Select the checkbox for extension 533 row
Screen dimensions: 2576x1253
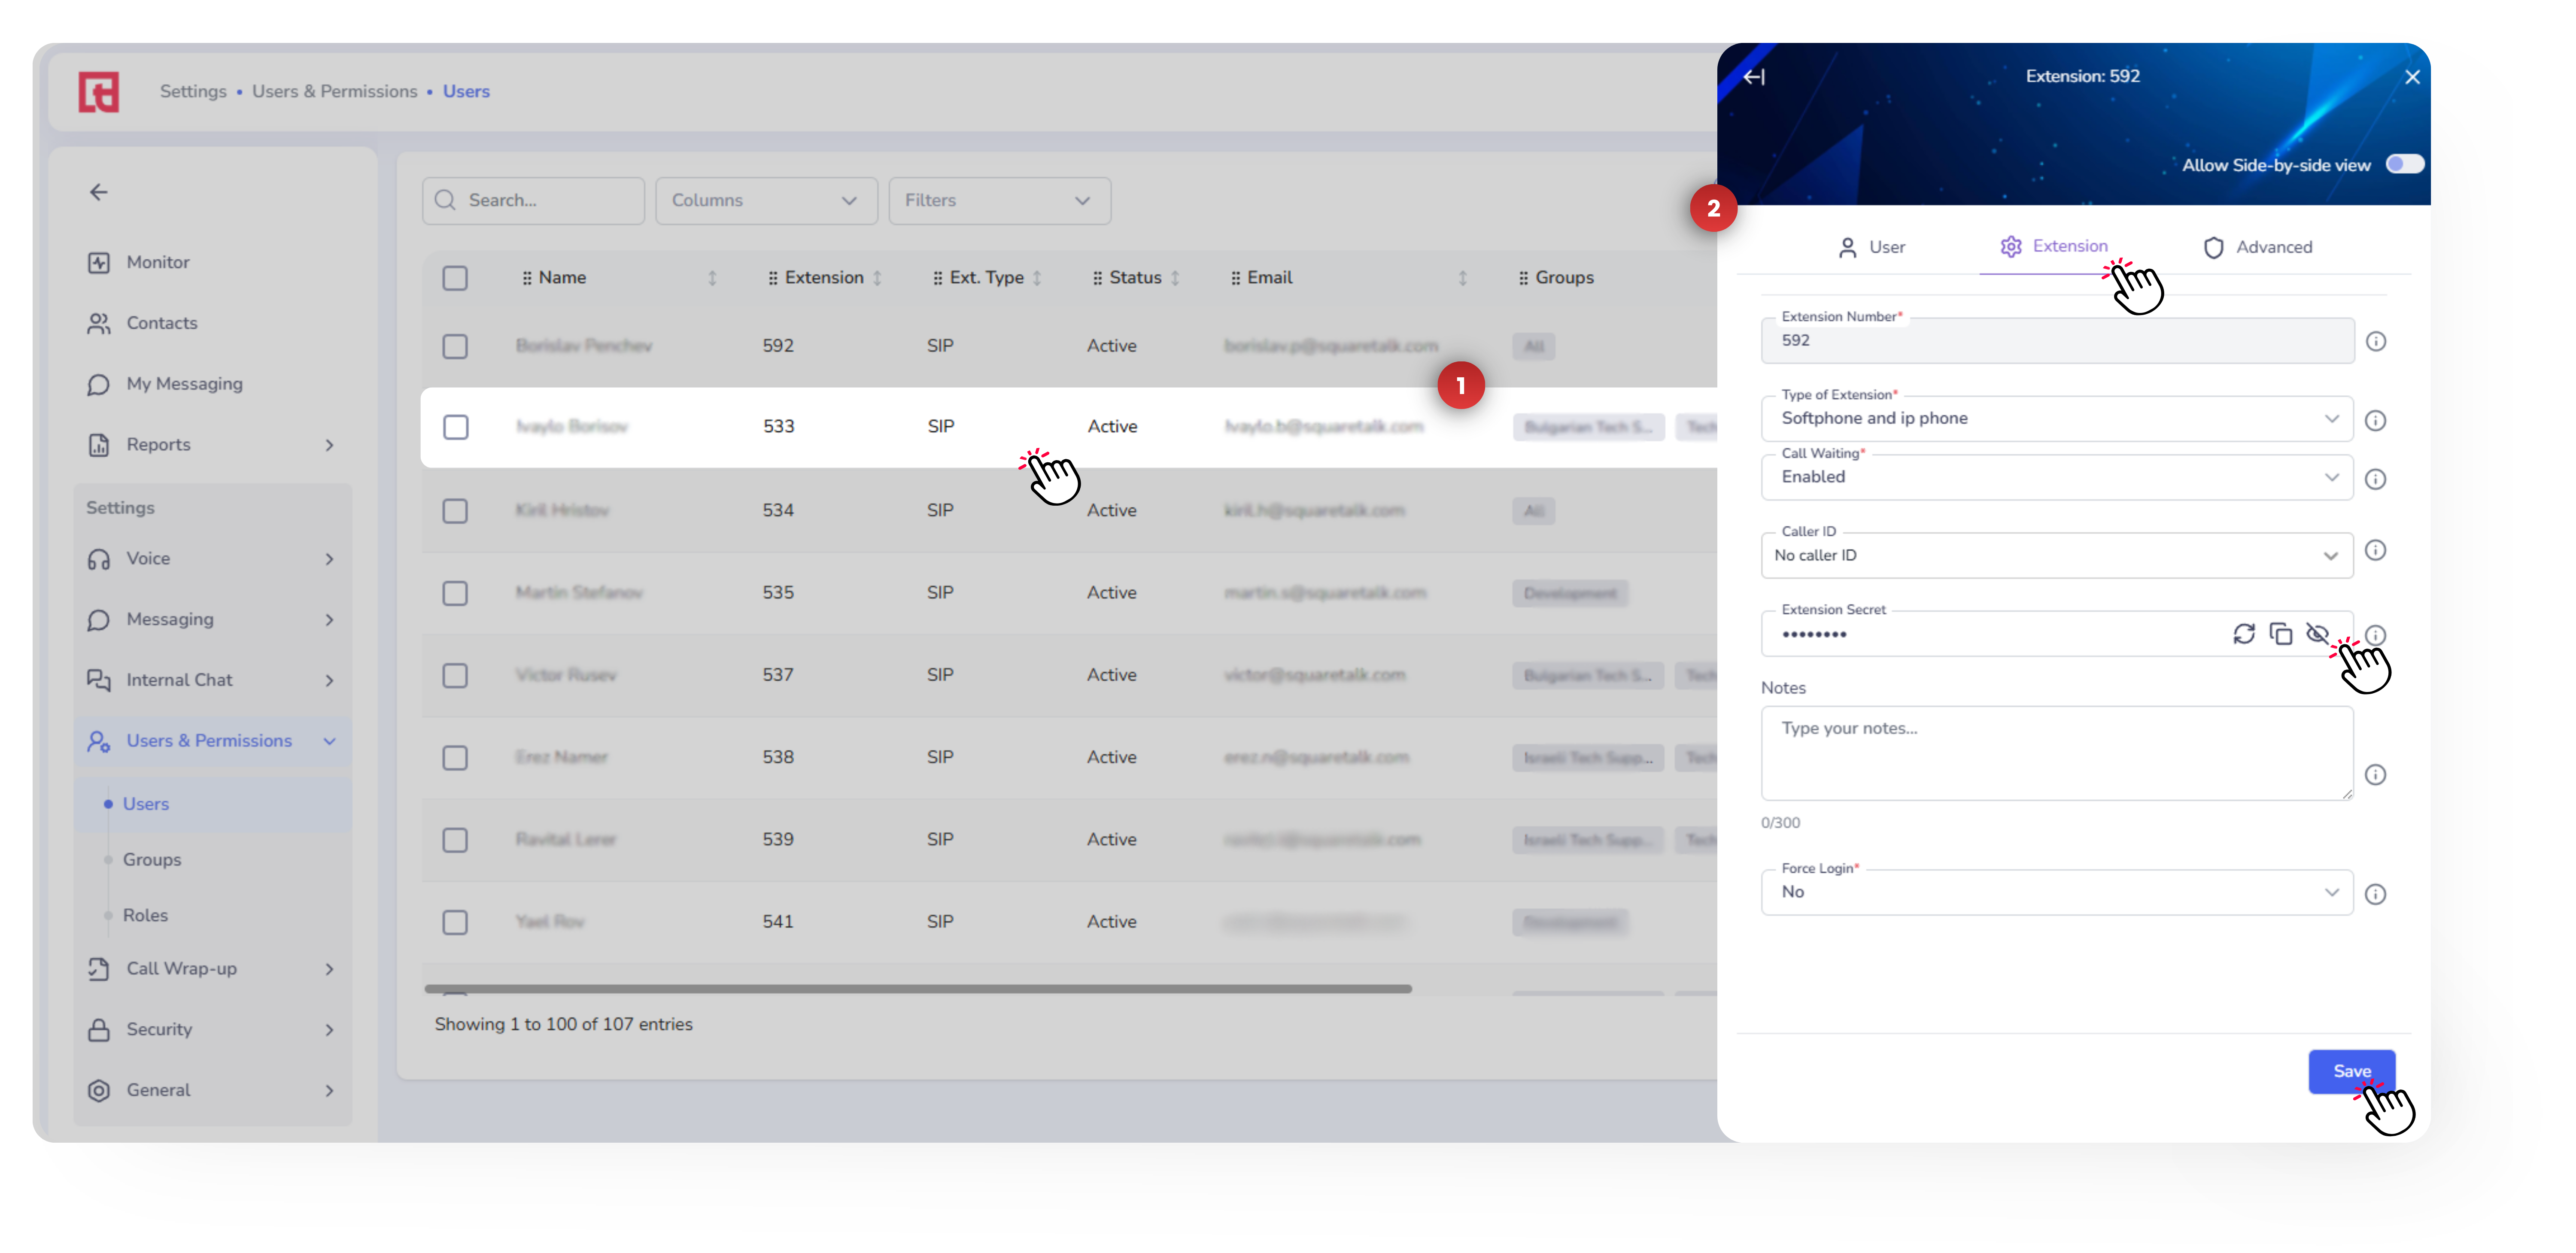[455, 427]
